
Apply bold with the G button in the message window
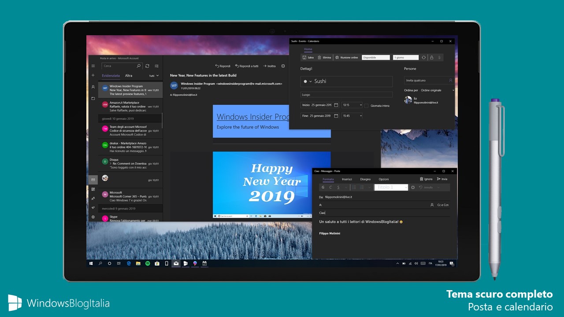(323, 188)
